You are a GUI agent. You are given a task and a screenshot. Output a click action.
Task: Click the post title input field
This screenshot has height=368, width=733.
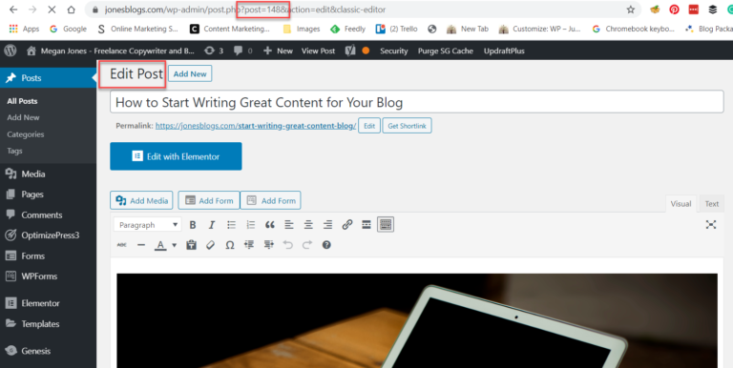(x=416, y=102)
